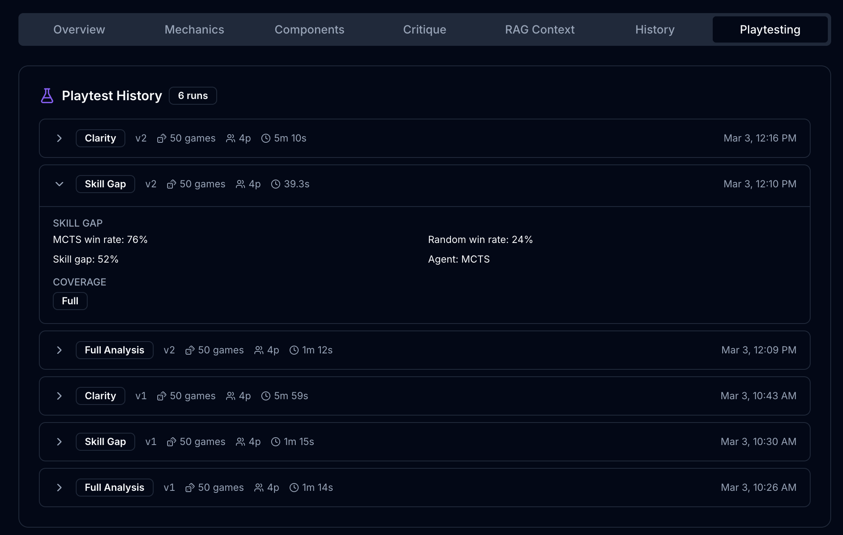Expand the Skill Gap v1 playtest run
The height and width of the screenshot is (535, 843).
point(59,442)
